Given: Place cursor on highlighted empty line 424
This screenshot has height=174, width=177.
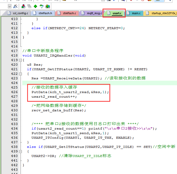Looking at the screenshot, I should (100, 83).
